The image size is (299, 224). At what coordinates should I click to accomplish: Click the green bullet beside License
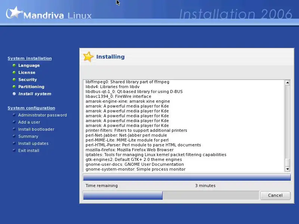14,72
